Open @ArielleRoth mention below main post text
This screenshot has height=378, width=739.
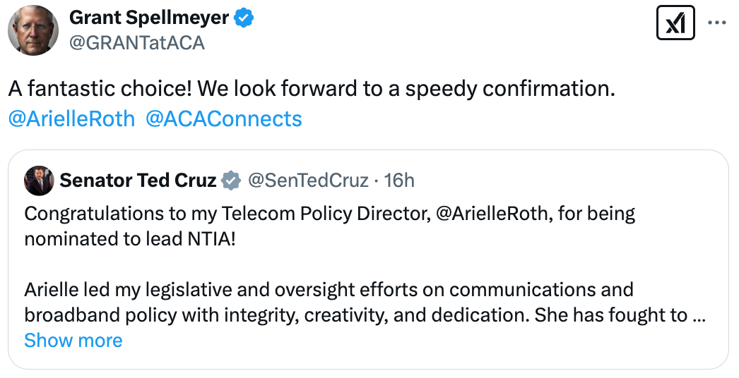pos(71,118)
